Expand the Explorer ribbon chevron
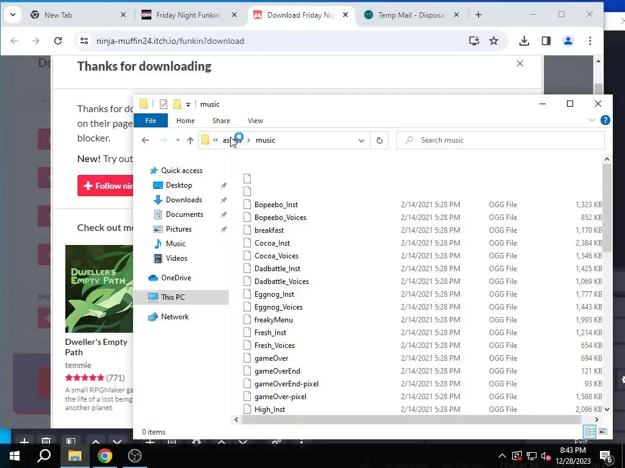625x468 pixels. (x=591, y=120)
